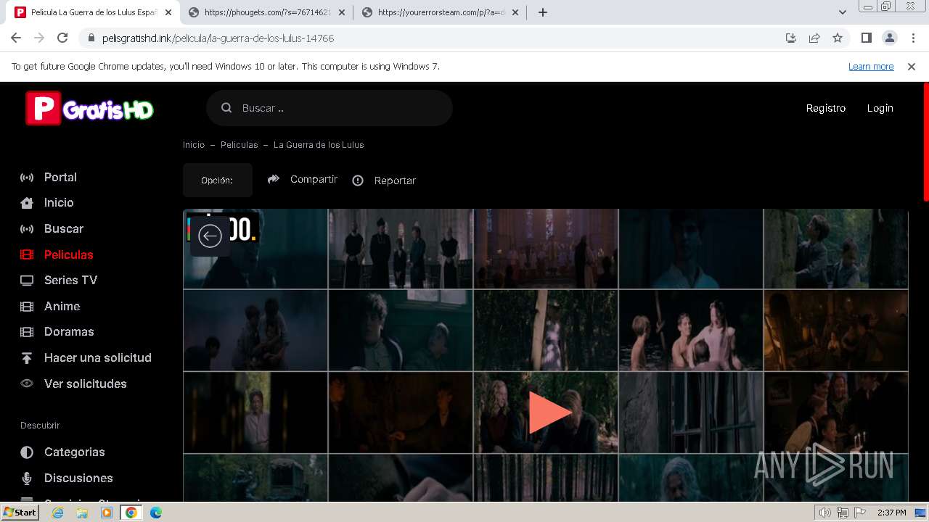The width and height of the screenshot is (929, 522).
Task: Open the Chrome three-dot menu
Action: (x=912, y=38)
